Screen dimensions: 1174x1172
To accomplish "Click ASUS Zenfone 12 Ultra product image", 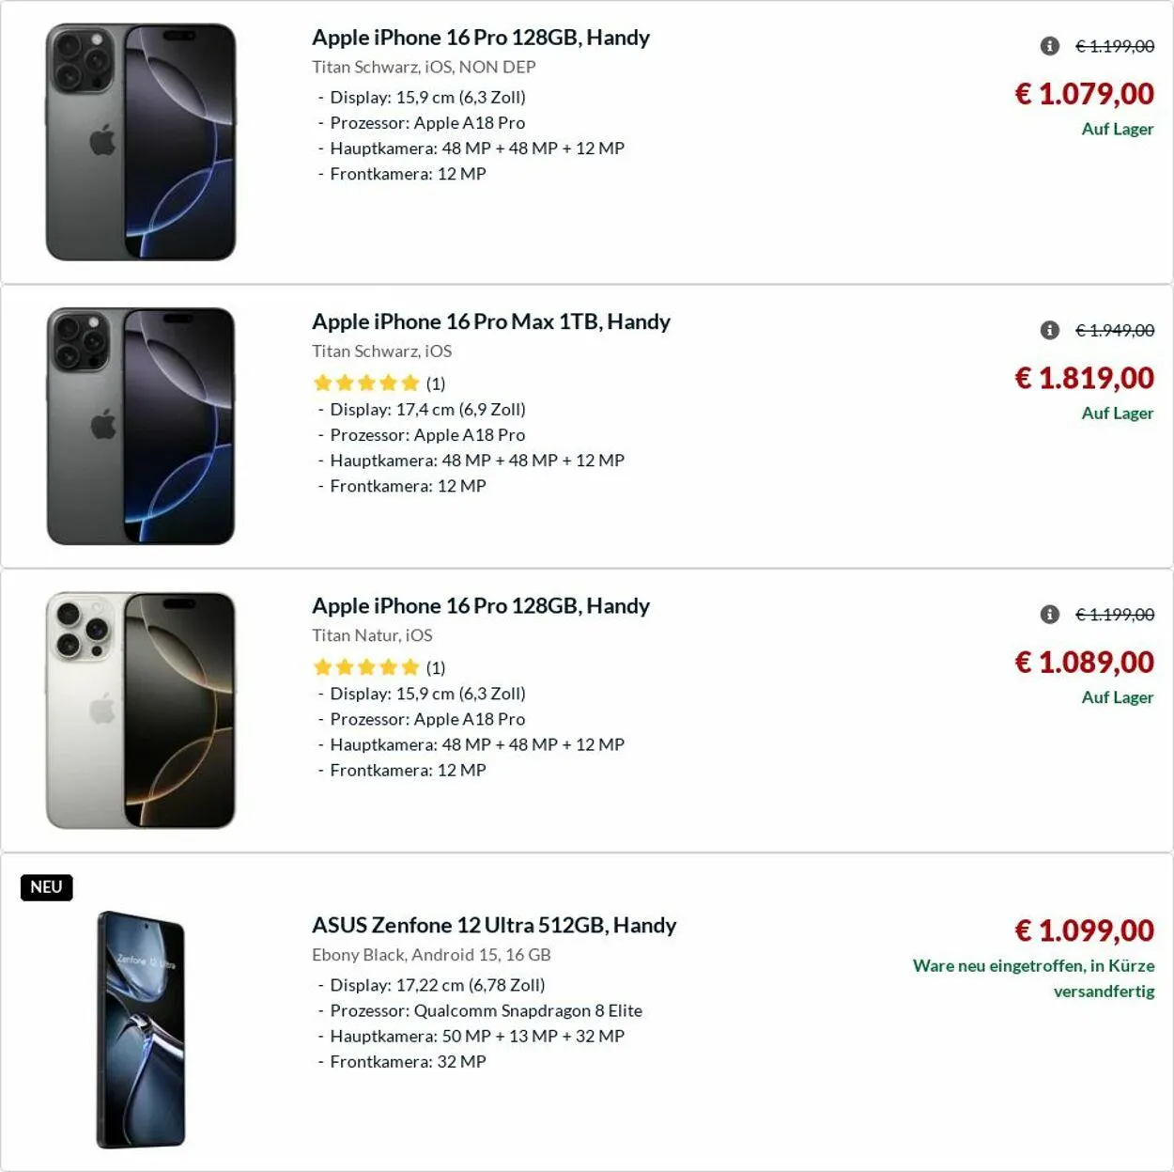I will (141, 1029).
